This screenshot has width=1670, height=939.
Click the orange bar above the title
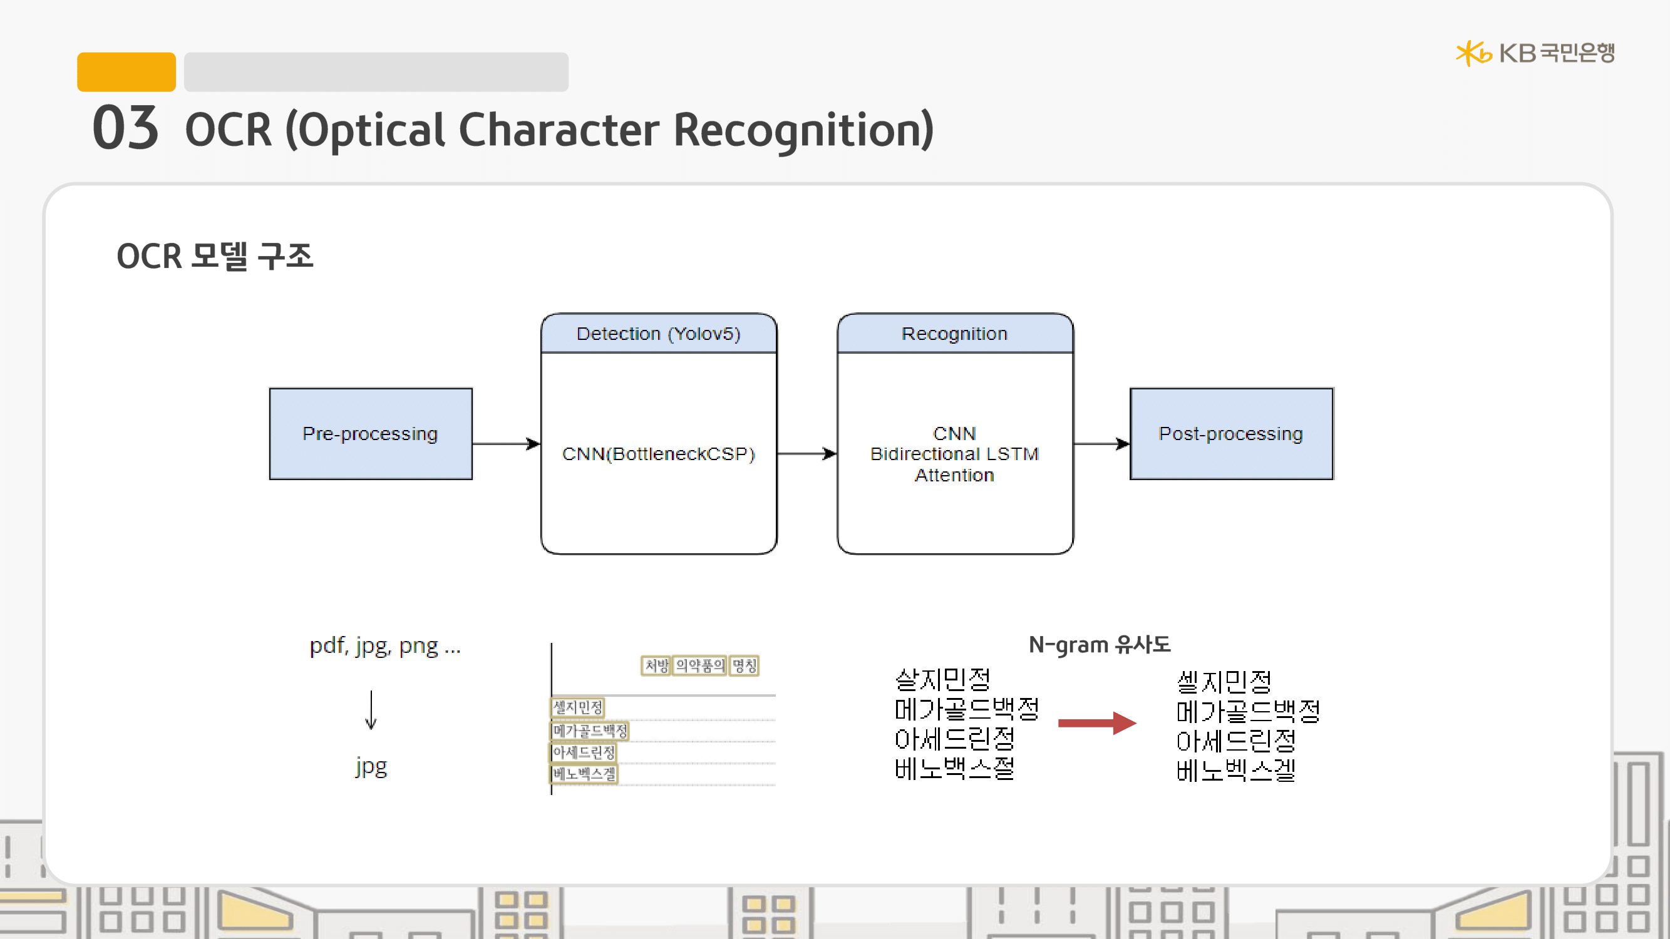126,72
